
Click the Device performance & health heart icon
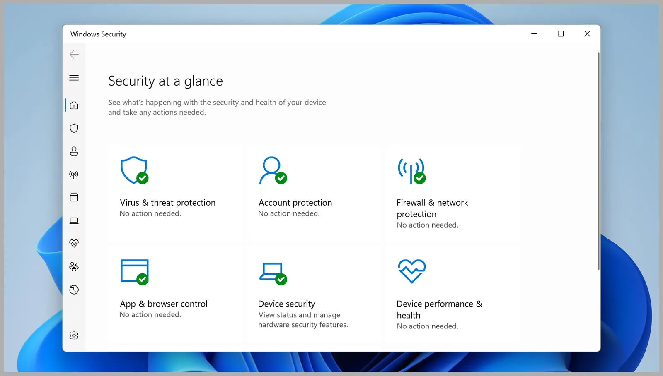tap(74, 243)
